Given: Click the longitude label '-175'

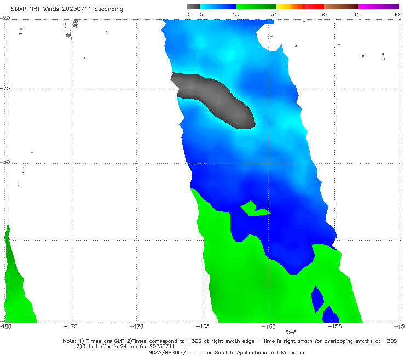Looking at the screenshot, I should tap(71, 326).
